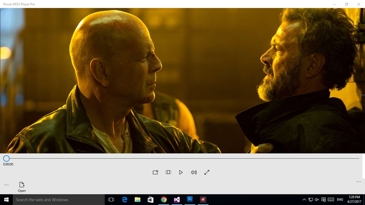Enter full screen with the diagonal arrows icon
Viewport: 365px width, 205px height.
click(x=207, y=172)
